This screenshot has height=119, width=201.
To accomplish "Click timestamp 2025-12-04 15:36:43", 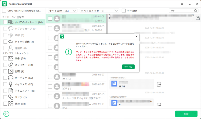I will click(x=154, y=73).
